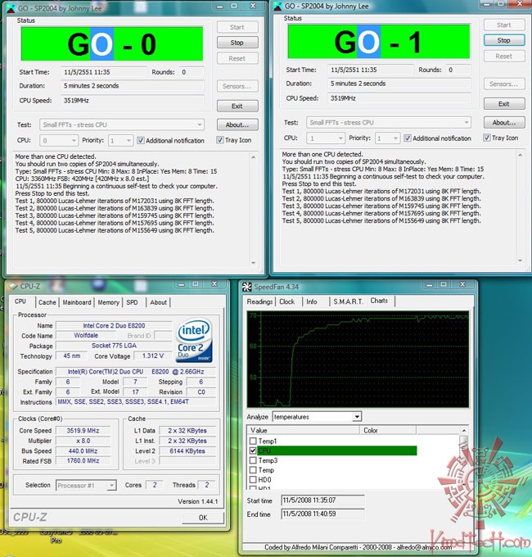Screen dimensions: 532x557
Task: Click the SP2004 app icon in right window title
Action: 278,6
